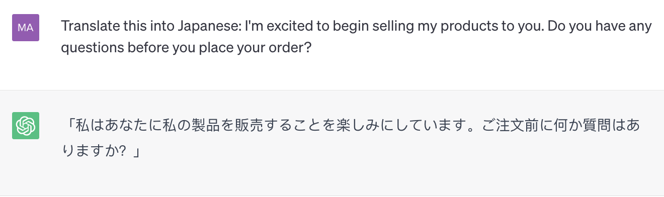Click the closing Japanese quote bracket 」
This screenshot has width=664, height=197.
tap(136, 152)
